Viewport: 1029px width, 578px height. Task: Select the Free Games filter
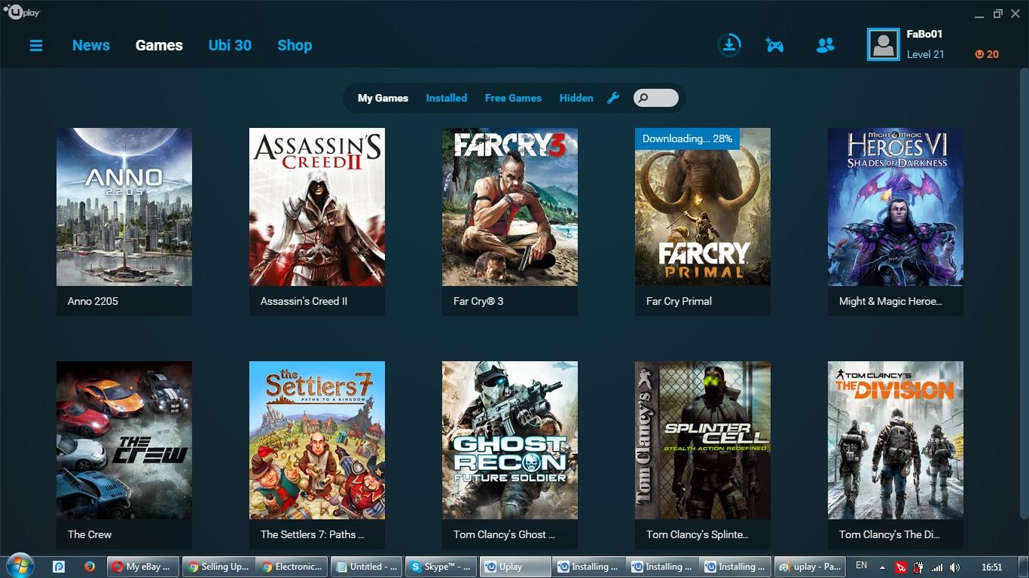click(x=513, y=98)
